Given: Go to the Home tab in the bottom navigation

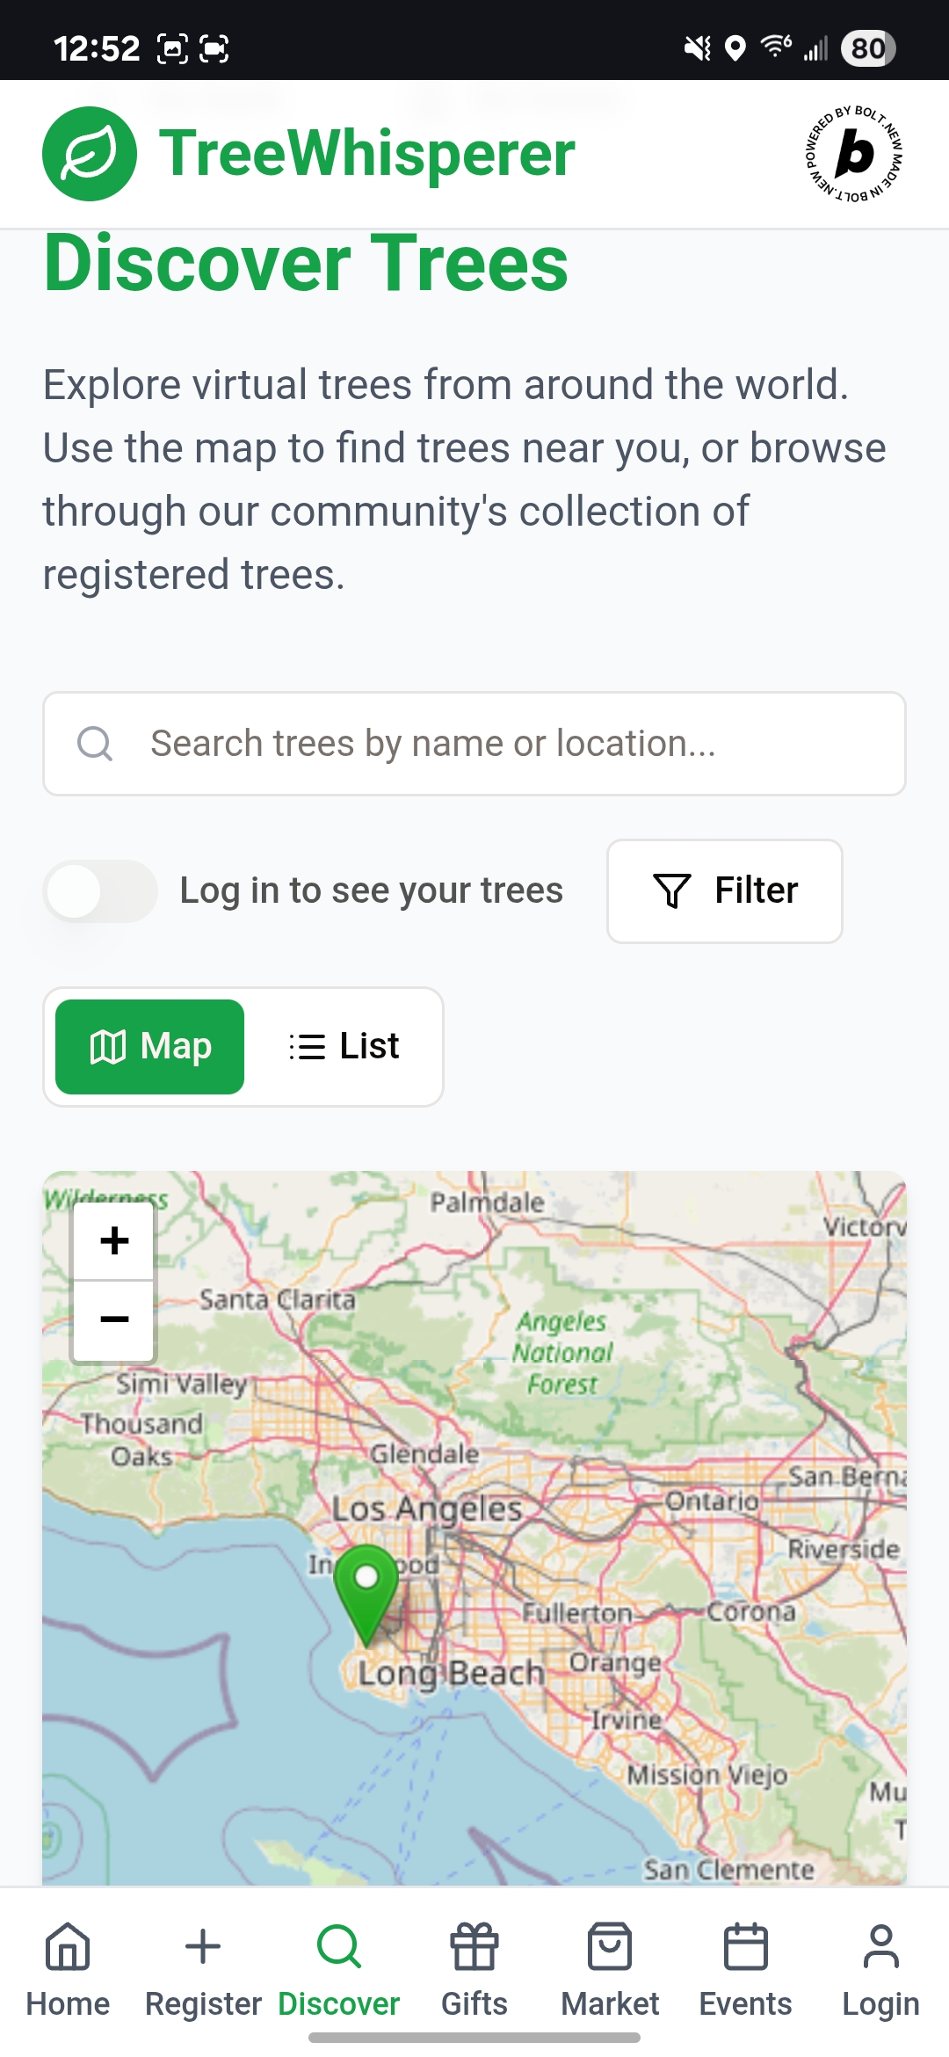Looking at the screenshot, I should pyautogui.click(x=68, y=1971).
